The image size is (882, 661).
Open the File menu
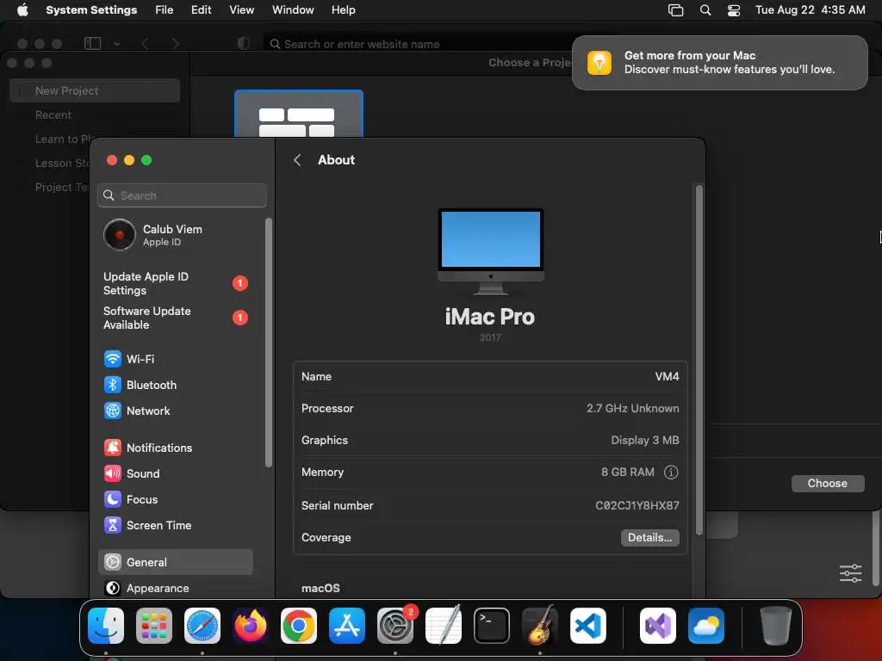(165, 10)
